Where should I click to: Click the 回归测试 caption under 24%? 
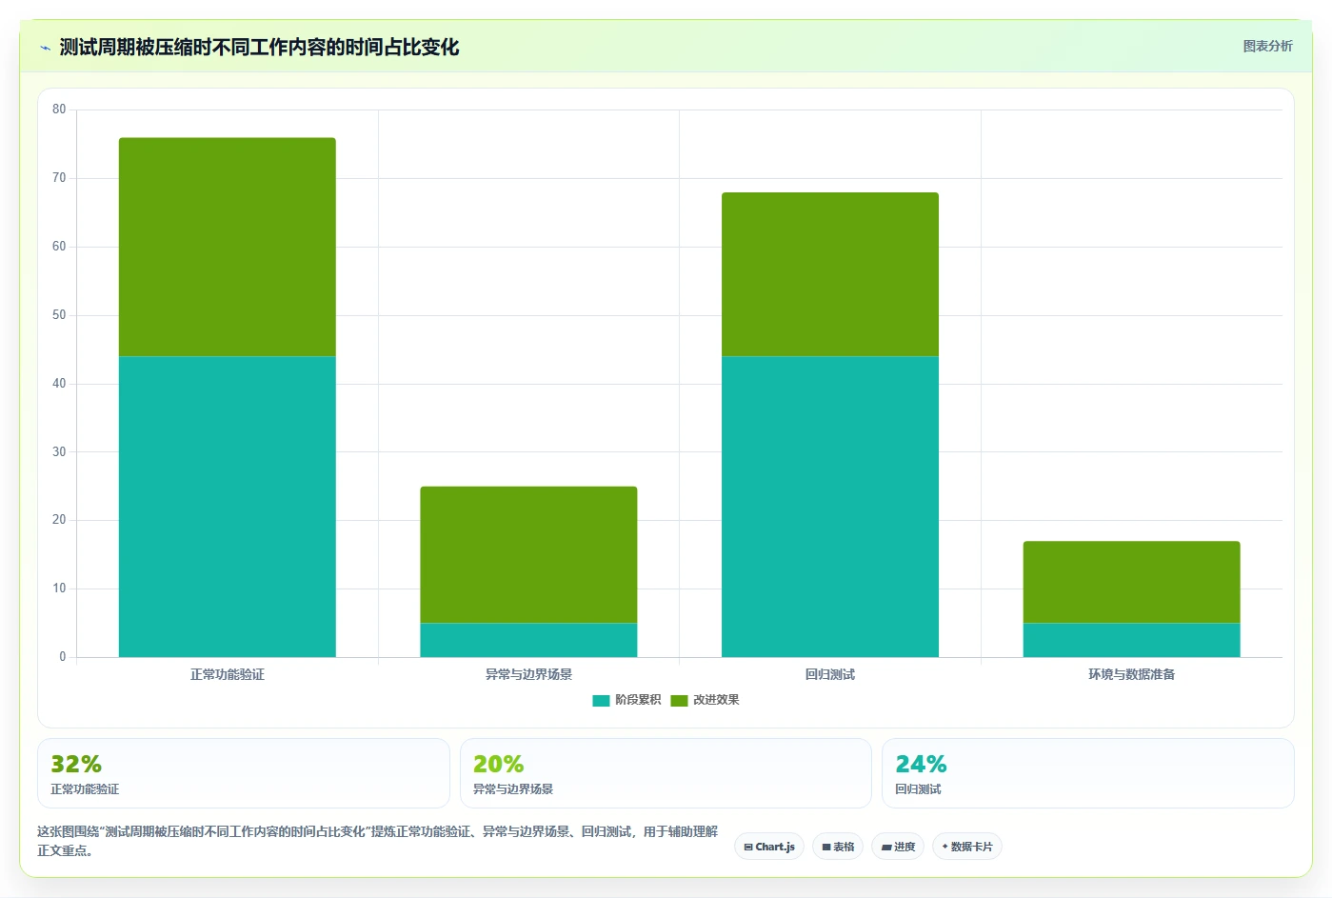[918, 789]
